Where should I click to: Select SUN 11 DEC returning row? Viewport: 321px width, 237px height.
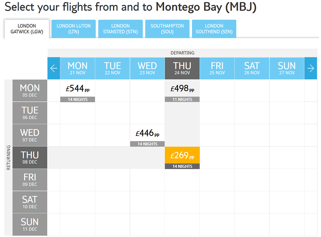coord(30,224)
